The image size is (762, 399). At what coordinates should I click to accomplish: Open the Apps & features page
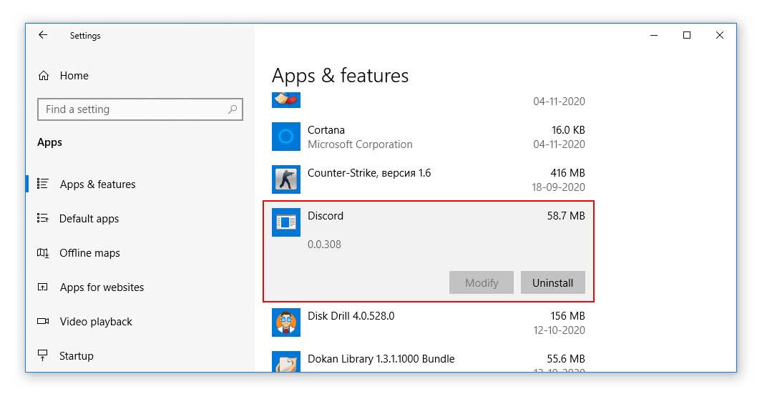click(98, 184)
